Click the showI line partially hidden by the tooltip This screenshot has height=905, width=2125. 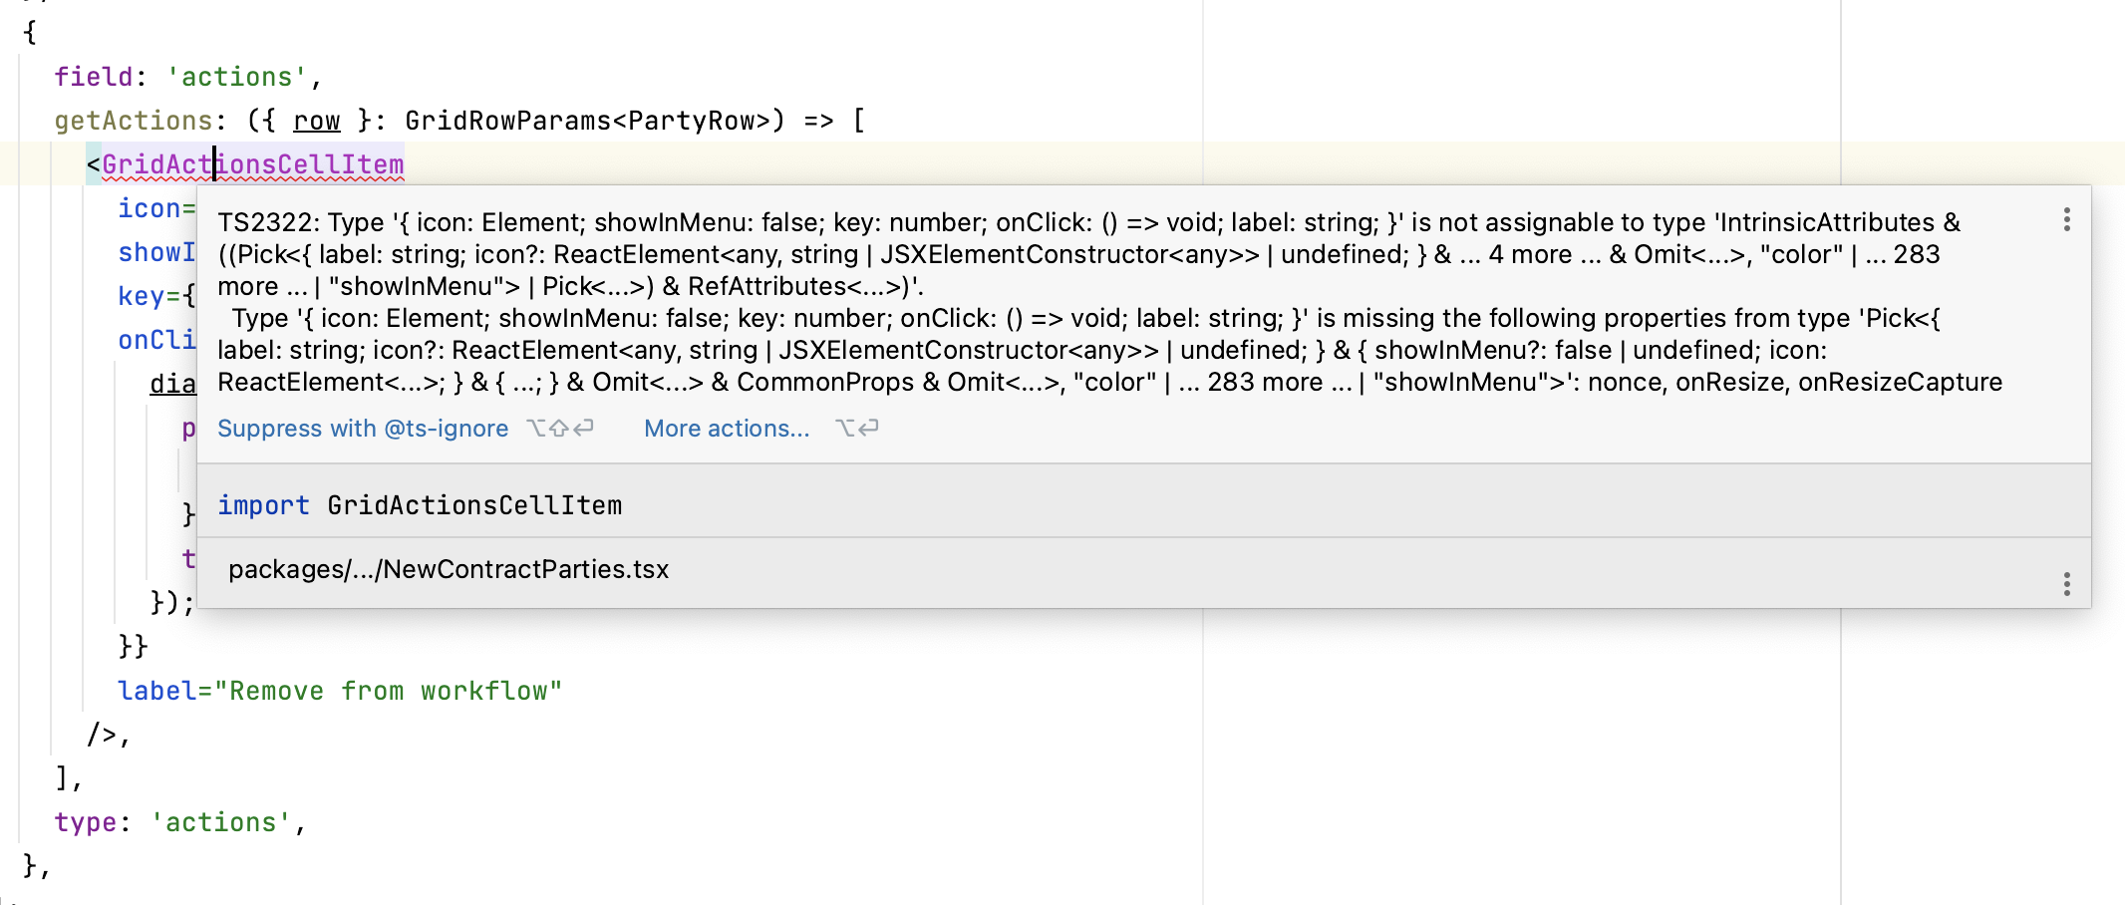click(155, 252)
